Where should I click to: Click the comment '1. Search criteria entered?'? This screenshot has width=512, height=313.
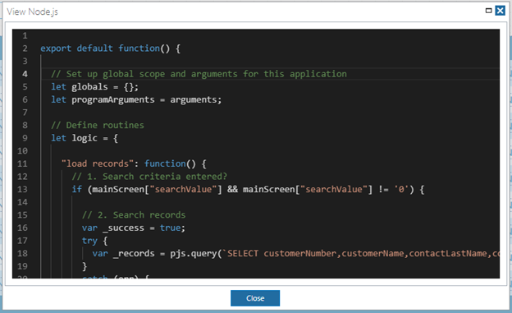click(149, 177)
